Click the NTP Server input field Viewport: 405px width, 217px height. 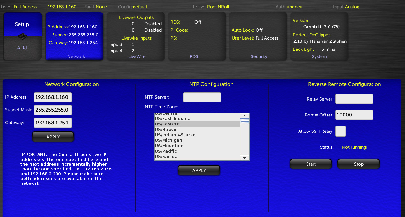click(202, 97)
